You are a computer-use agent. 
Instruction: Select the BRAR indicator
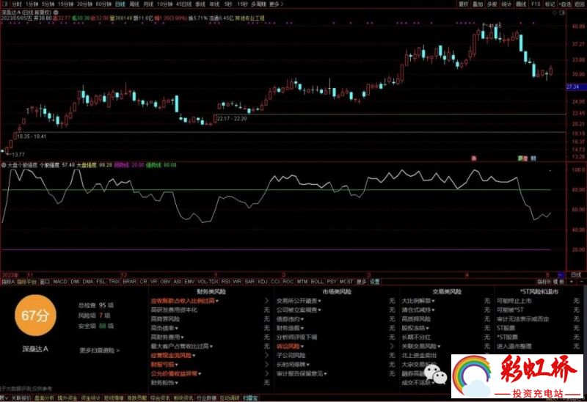pos(130,282)
